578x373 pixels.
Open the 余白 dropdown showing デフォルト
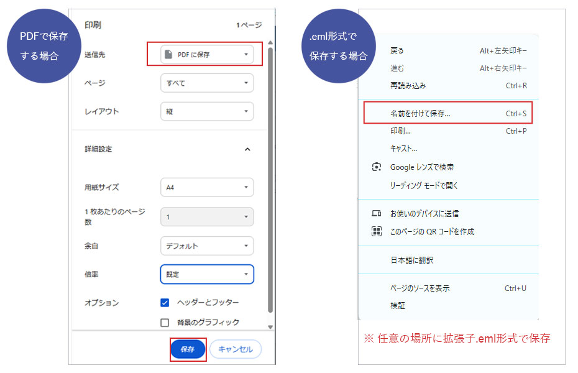(207, 246)
